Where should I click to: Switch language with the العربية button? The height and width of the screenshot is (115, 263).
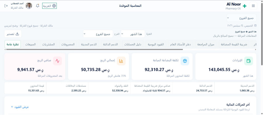(x=49, y=6)
